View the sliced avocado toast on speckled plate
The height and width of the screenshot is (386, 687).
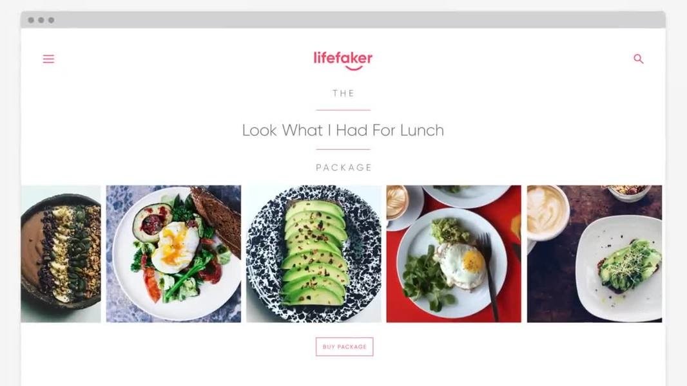tap(314, 254)
